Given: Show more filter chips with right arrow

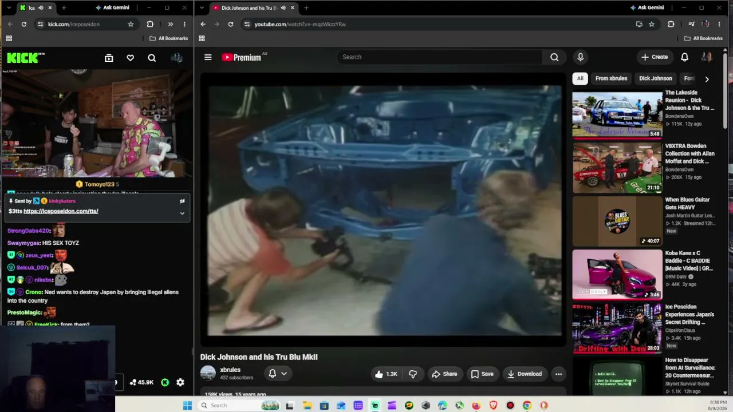Looking at the screenshot, I should [x=707, y=79].
